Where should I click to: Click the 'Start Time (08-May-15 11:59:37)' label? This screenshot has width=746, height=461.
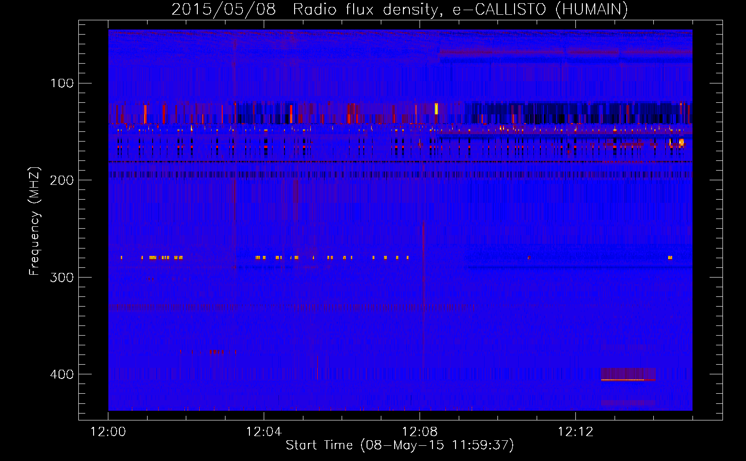(x=400, y=445)
